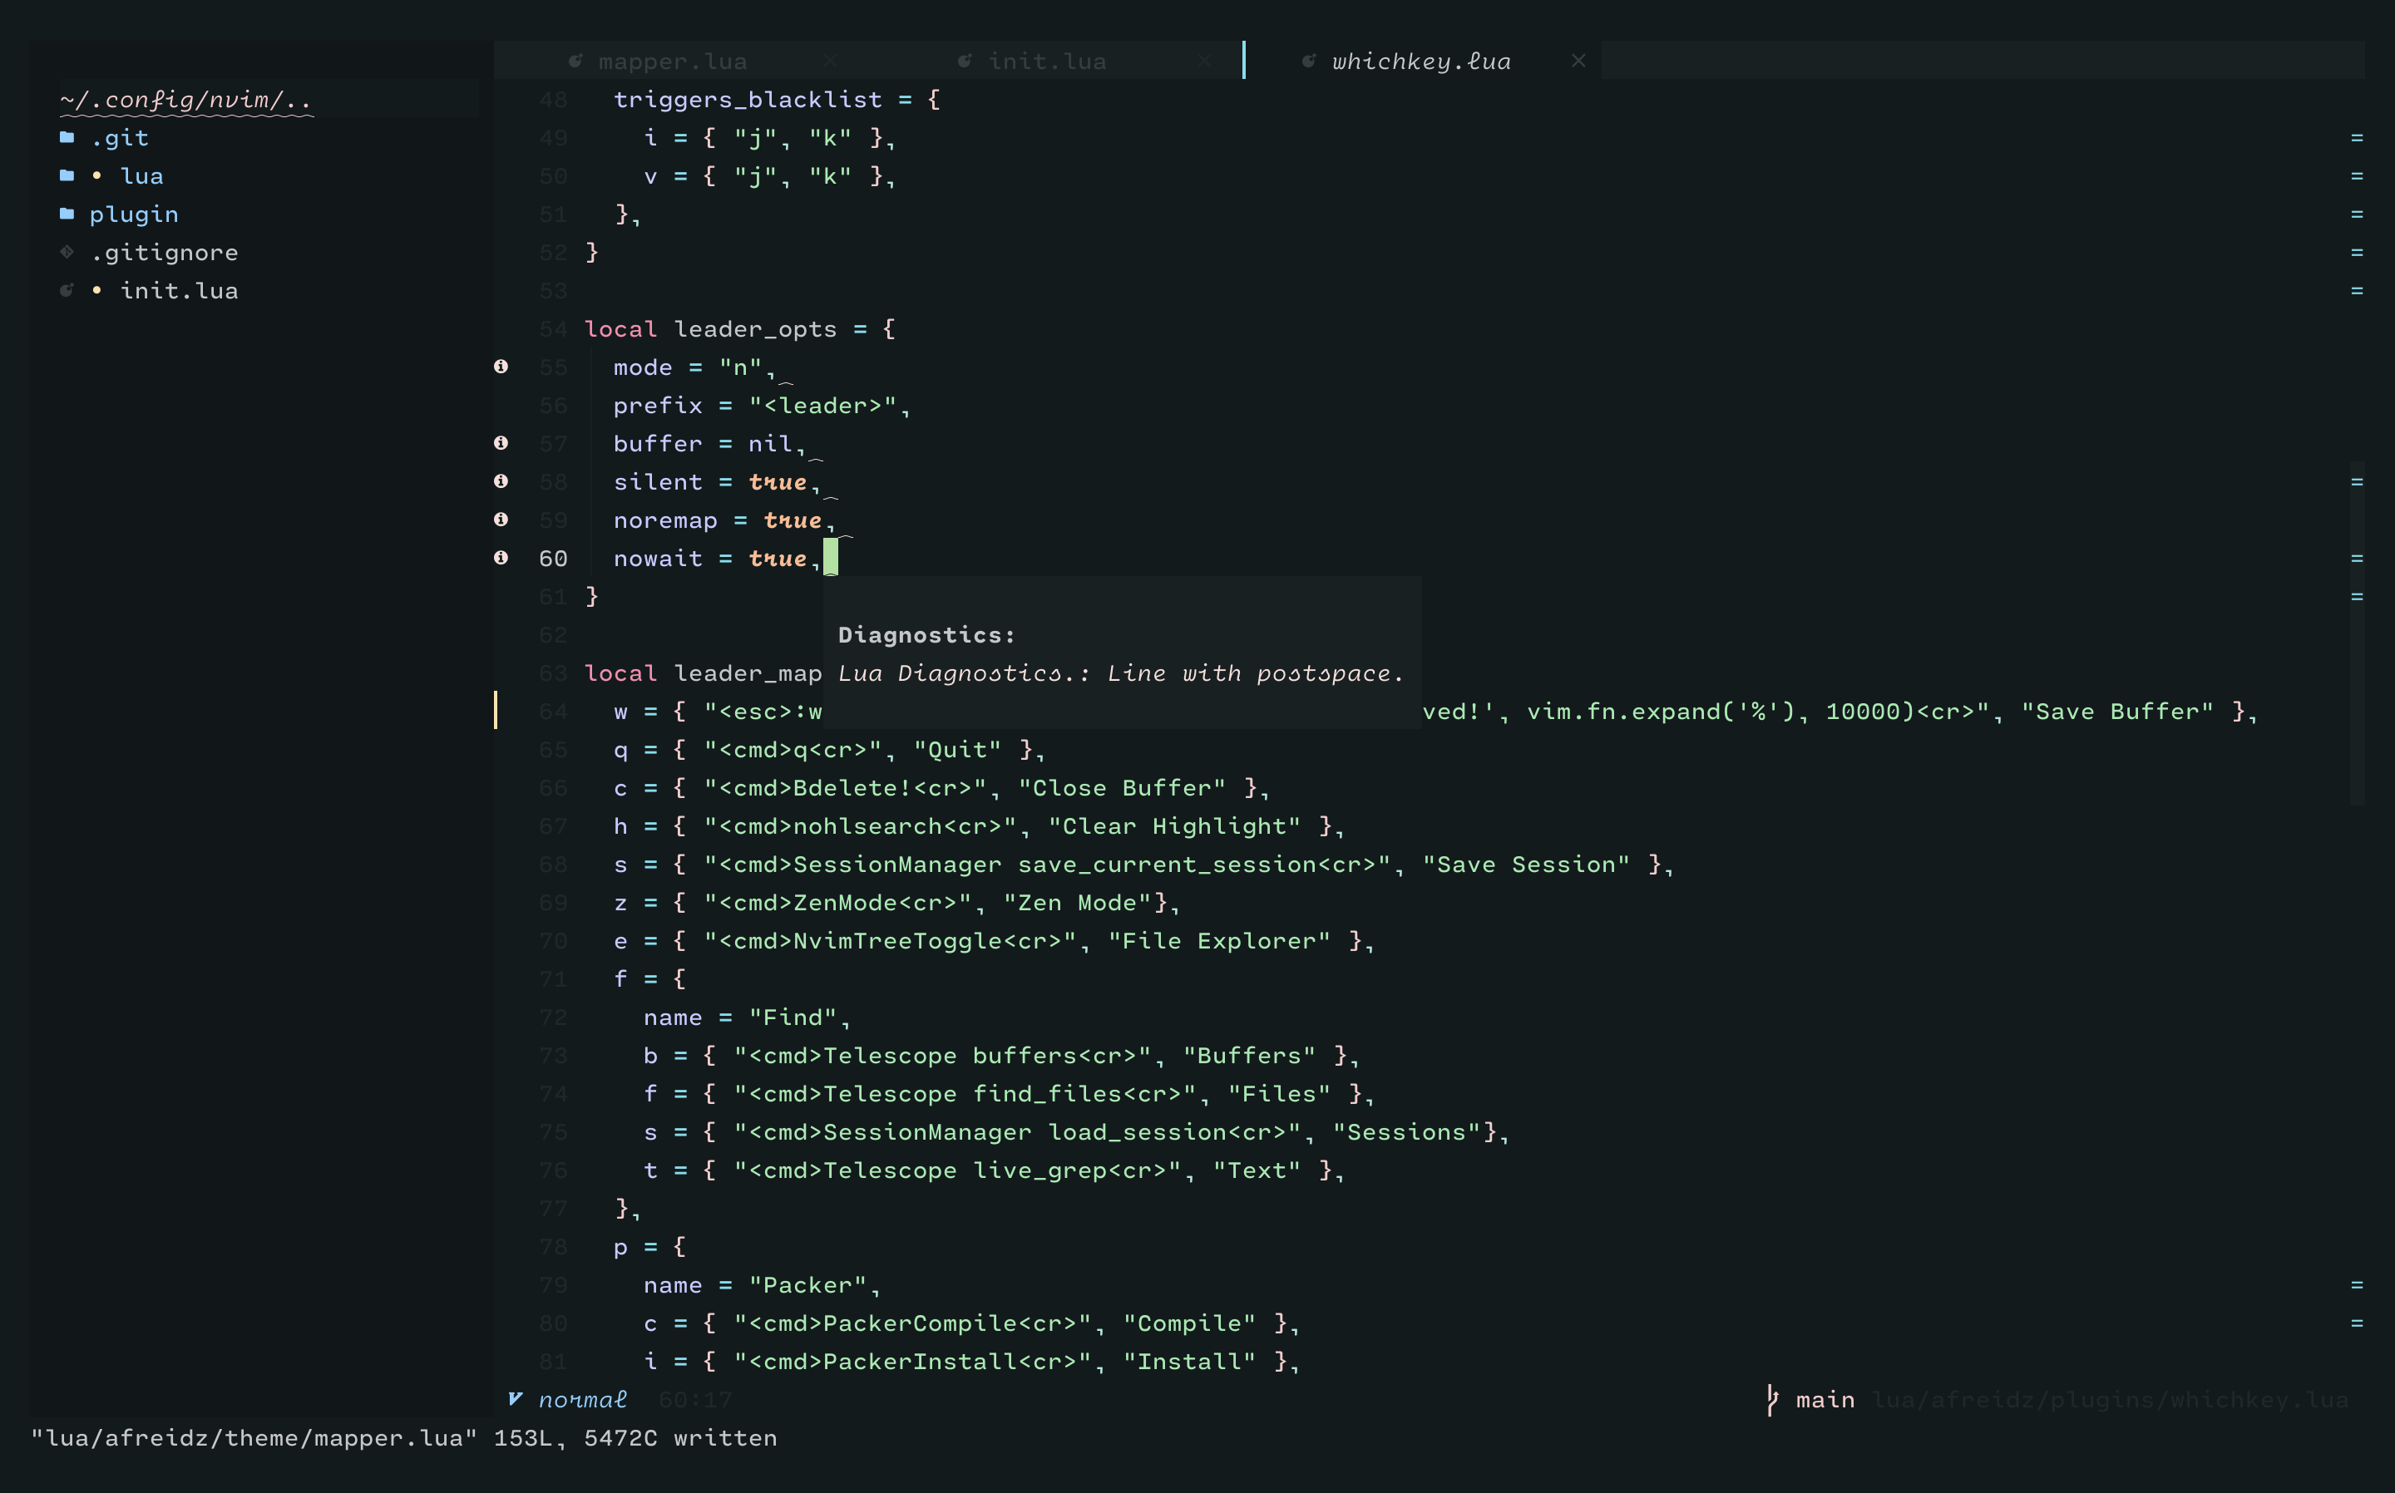Viewport: 2395px width, 1493px height.
Task: Click 'PackerCompile' command on line 80
Action: tap(920, 1323)
